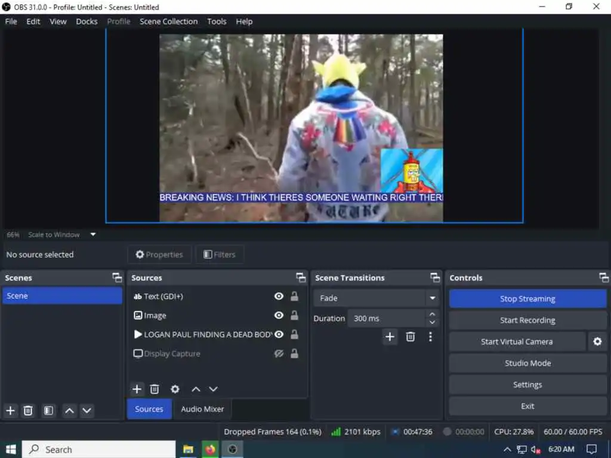Viewport: 611px width, 458px height.
Task: Lock the Display Capture source
Action: click(295, 353)
